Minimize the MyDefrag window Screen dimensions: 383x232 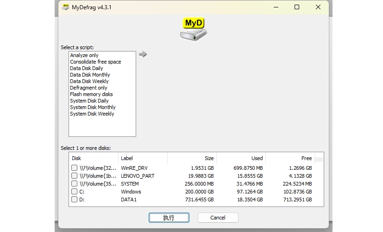276,7
